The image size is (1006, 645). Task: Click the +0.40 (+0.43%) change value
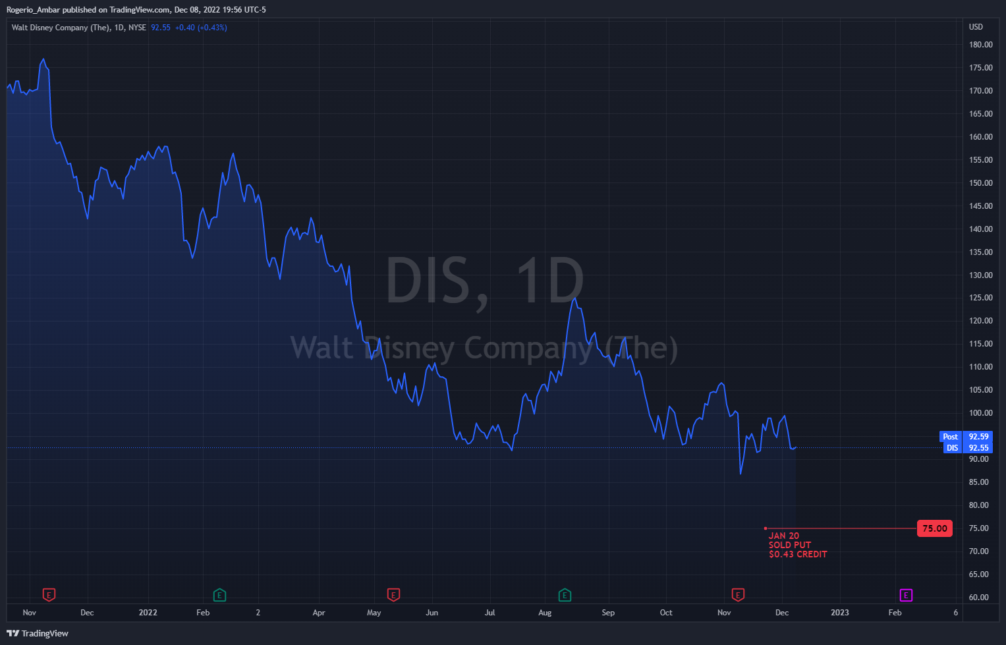pos(201,28)
